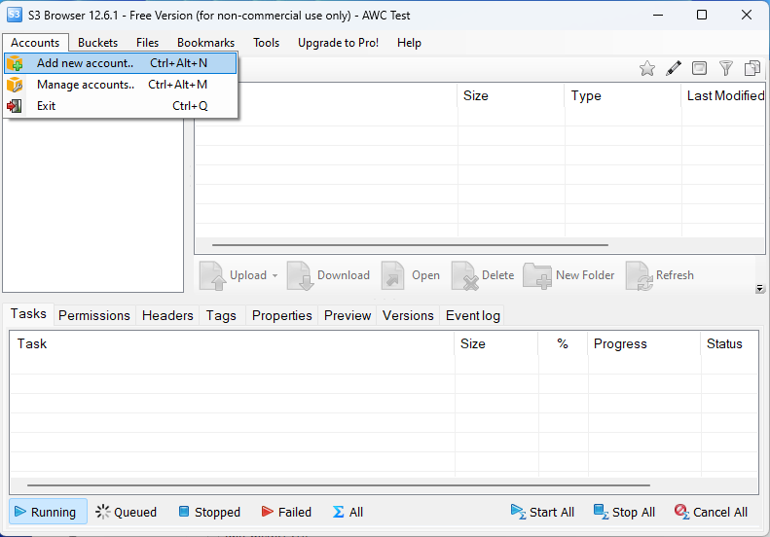Click the Refresh file list icon

coord(640,276)
